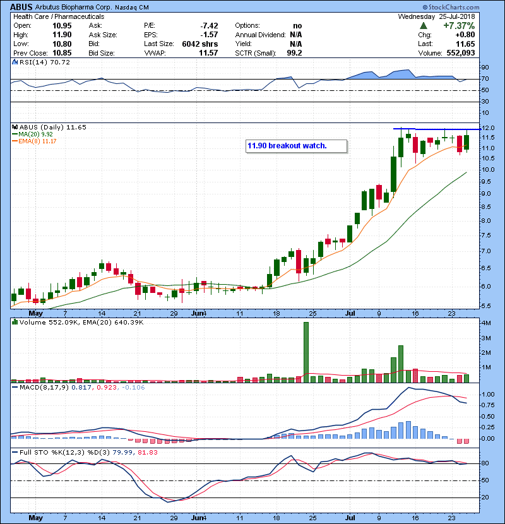Click the 12.0 price axis label
Image resolution: width=505 pixels, height=524 pixels.
coord(488,128)
